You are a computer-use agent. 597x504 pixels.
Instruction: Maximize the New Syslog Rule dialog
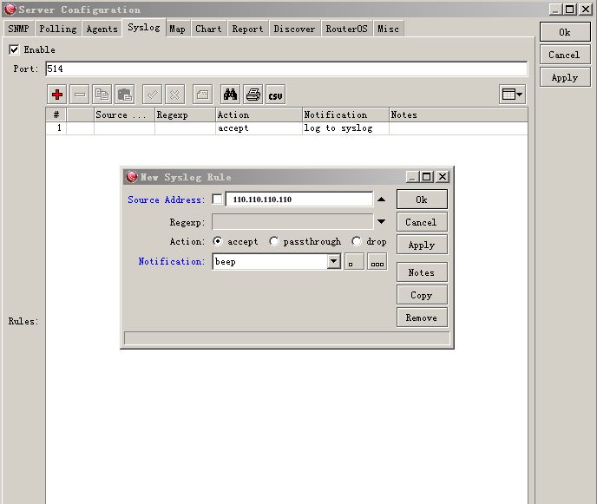427,177
